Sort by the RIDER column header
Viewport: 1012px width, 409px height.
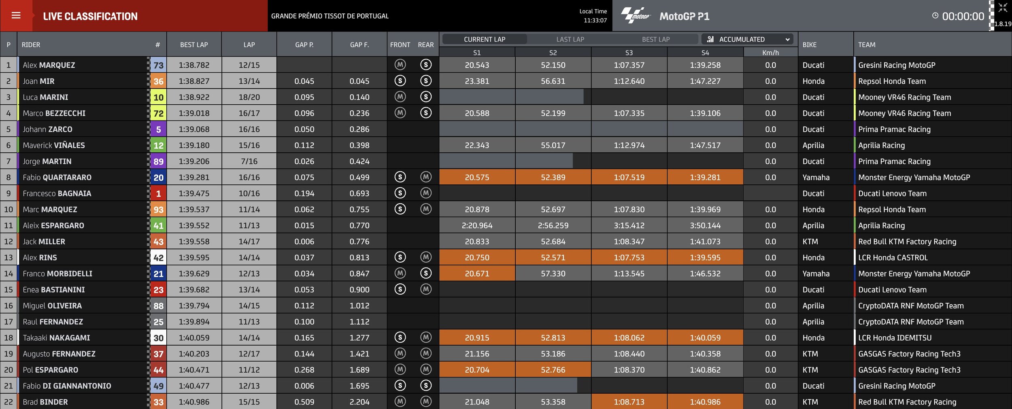click(x=31, y=44)
